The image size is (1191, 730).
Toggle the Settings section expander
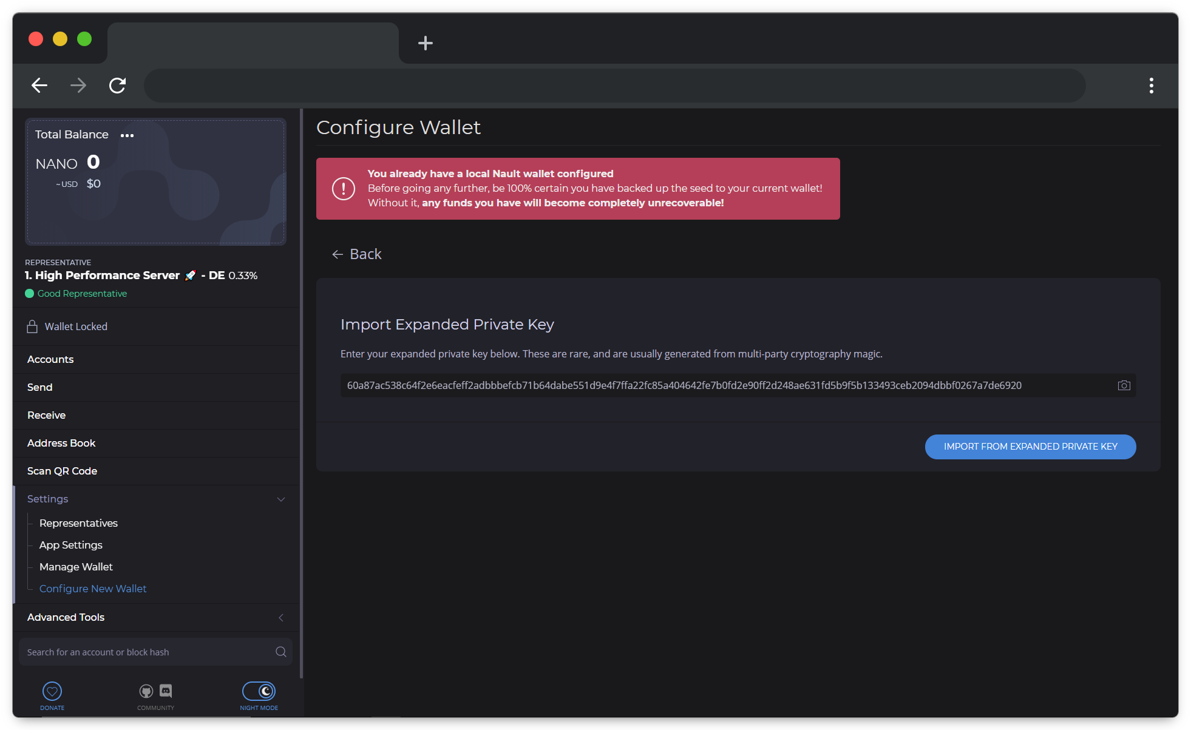point(280,499)
